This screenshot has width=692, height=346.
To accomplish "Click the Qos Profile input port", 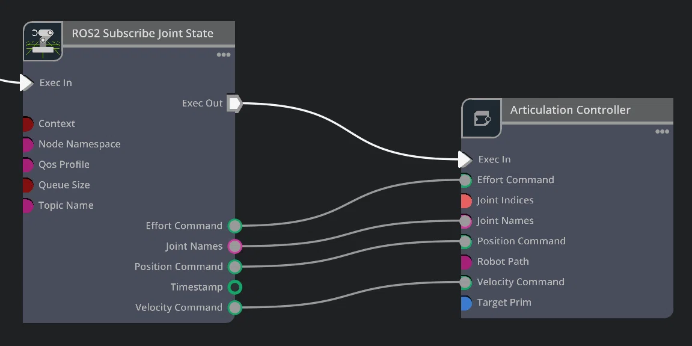I will click(28, 165).
